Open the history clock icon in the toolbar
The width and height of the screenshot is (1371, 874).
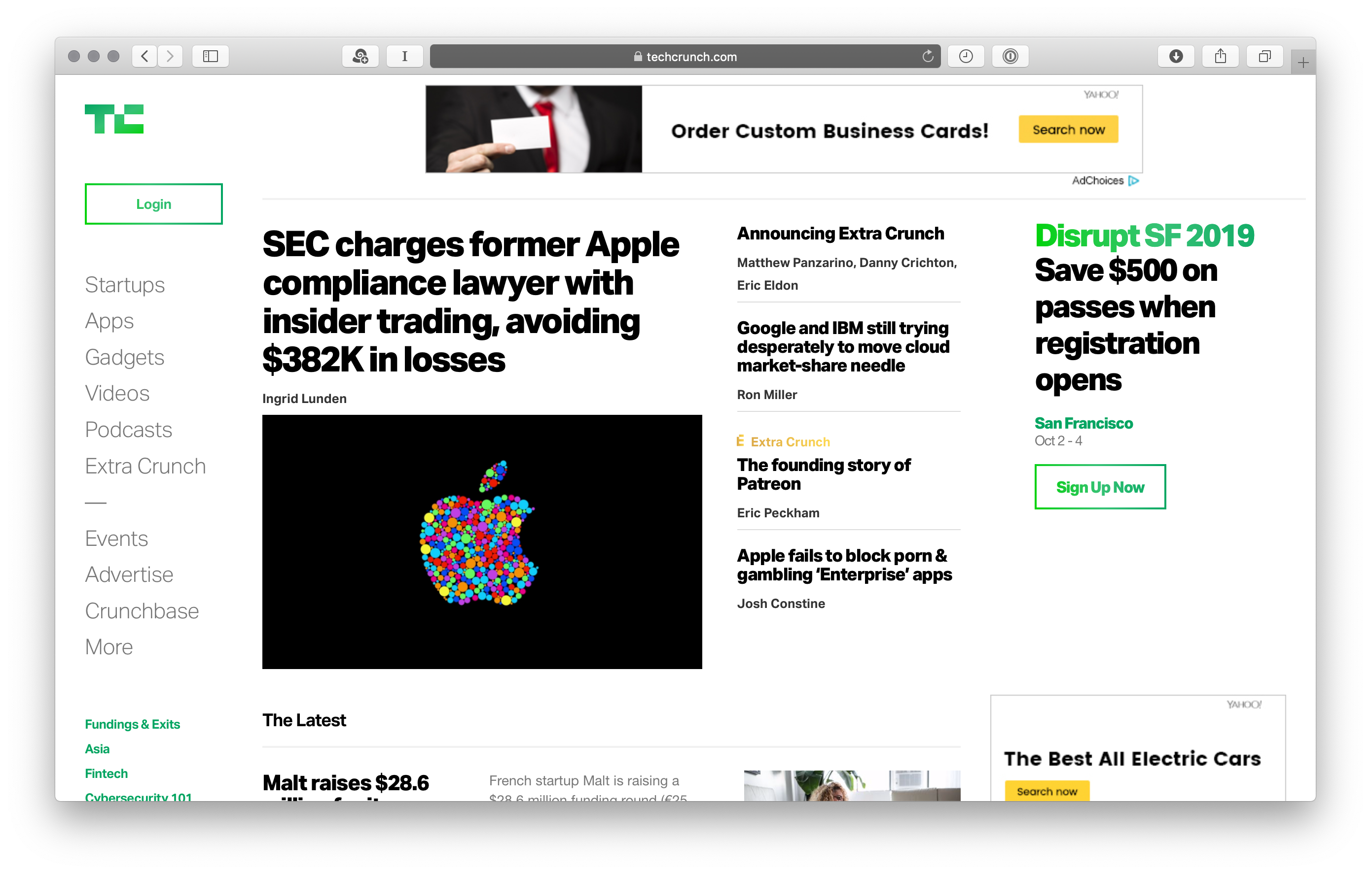966,56
